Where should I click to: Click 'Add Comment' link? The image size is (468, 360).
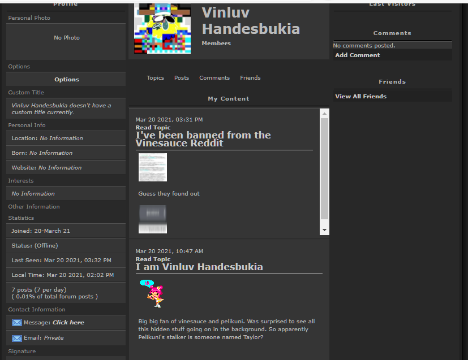coord(358,55)
